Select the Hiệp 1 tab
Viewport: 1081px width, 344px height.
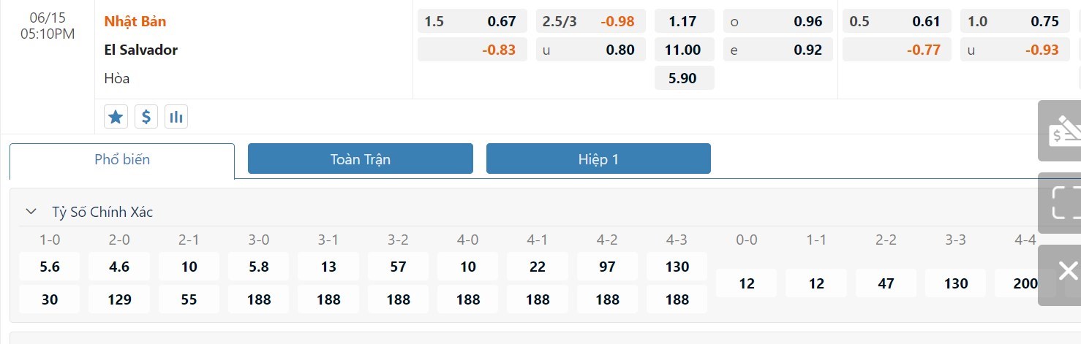tap(598, 159)
